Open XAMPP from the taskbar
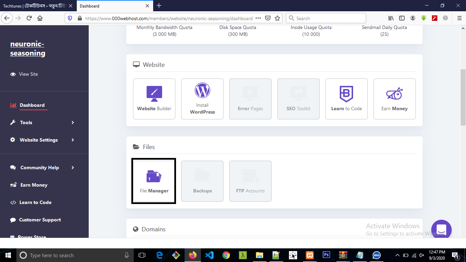Image resolution: width=466 pixels, height=262 pixels. point(310,255)
